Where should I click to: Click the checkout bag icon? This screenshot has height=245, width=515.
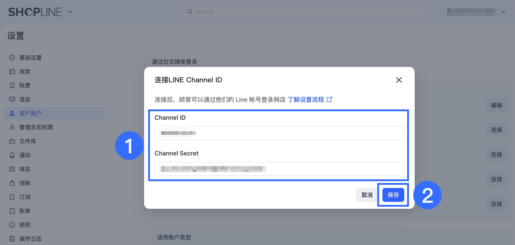pyautogui.click(x=12, y=183)
